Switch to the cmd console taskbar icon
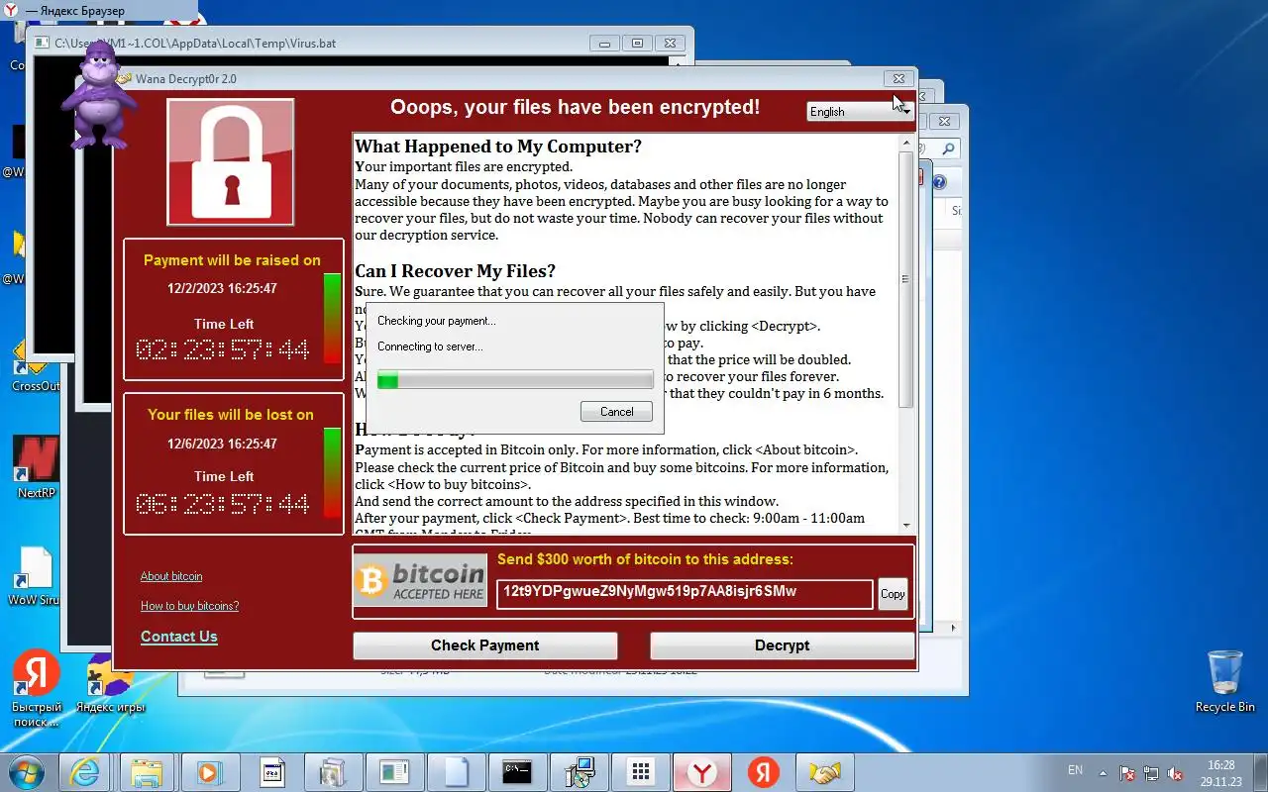This screenshot has height=792, width=1268. pyautogui.click(x=517, y=772)
